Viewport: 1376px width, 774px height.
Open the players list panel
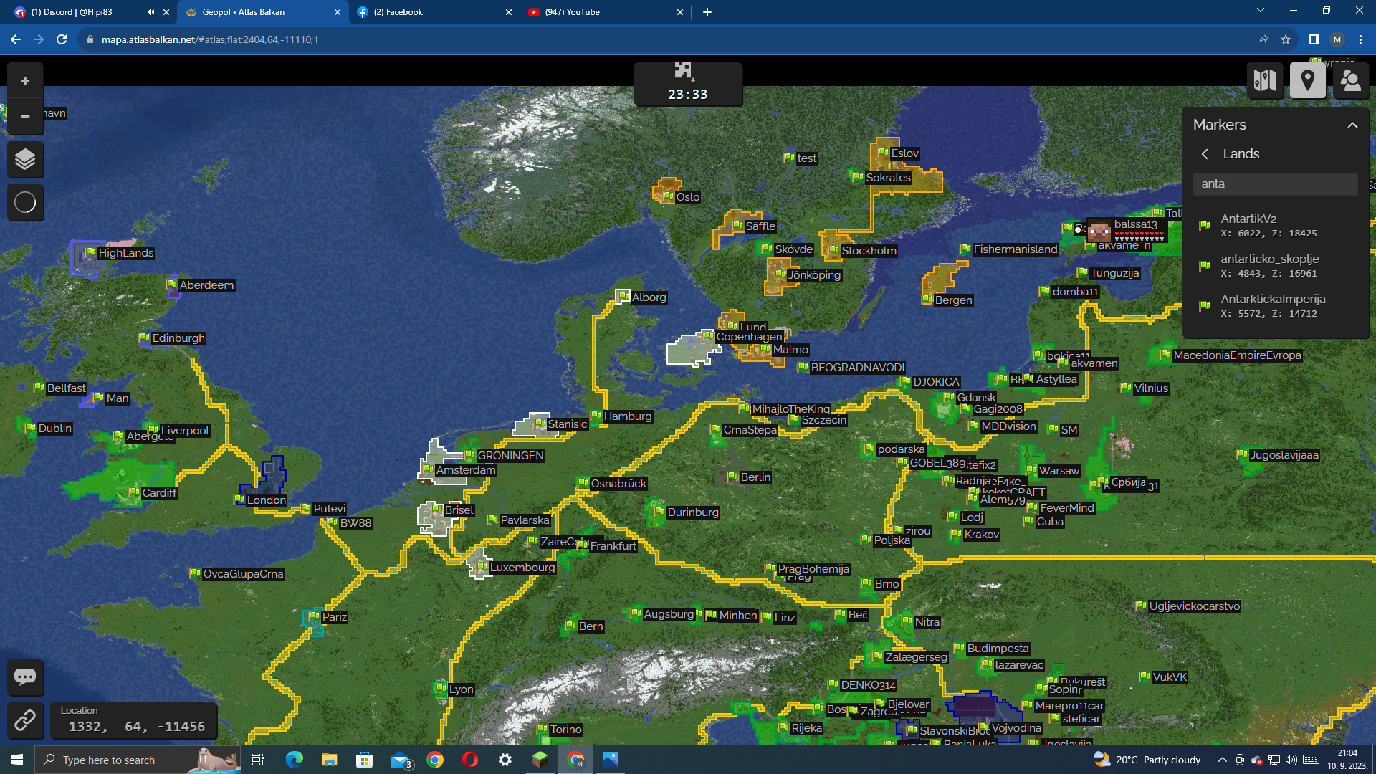(x=1350, y=80)
